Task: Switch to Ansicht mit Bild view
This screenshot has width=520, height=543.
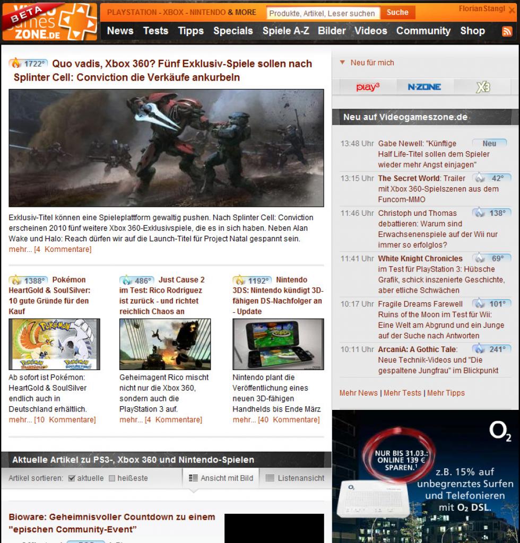Action: point(221,478)
